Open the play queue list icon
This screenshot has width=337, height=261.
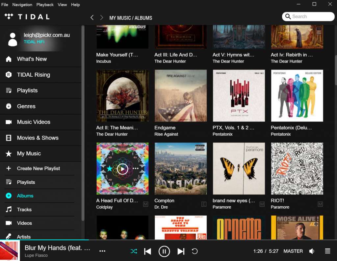tap(327, 251)
